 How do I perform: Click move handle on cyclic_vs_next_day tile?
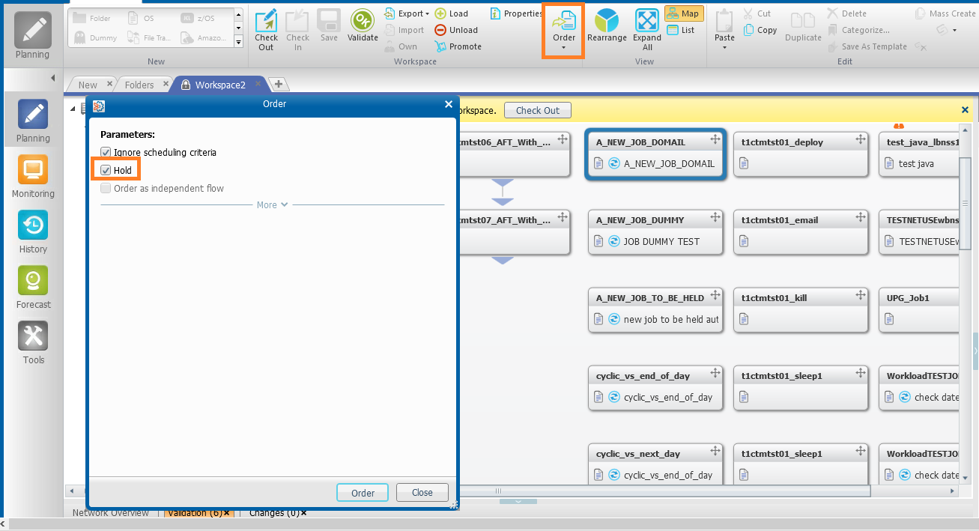pos(715,451)
